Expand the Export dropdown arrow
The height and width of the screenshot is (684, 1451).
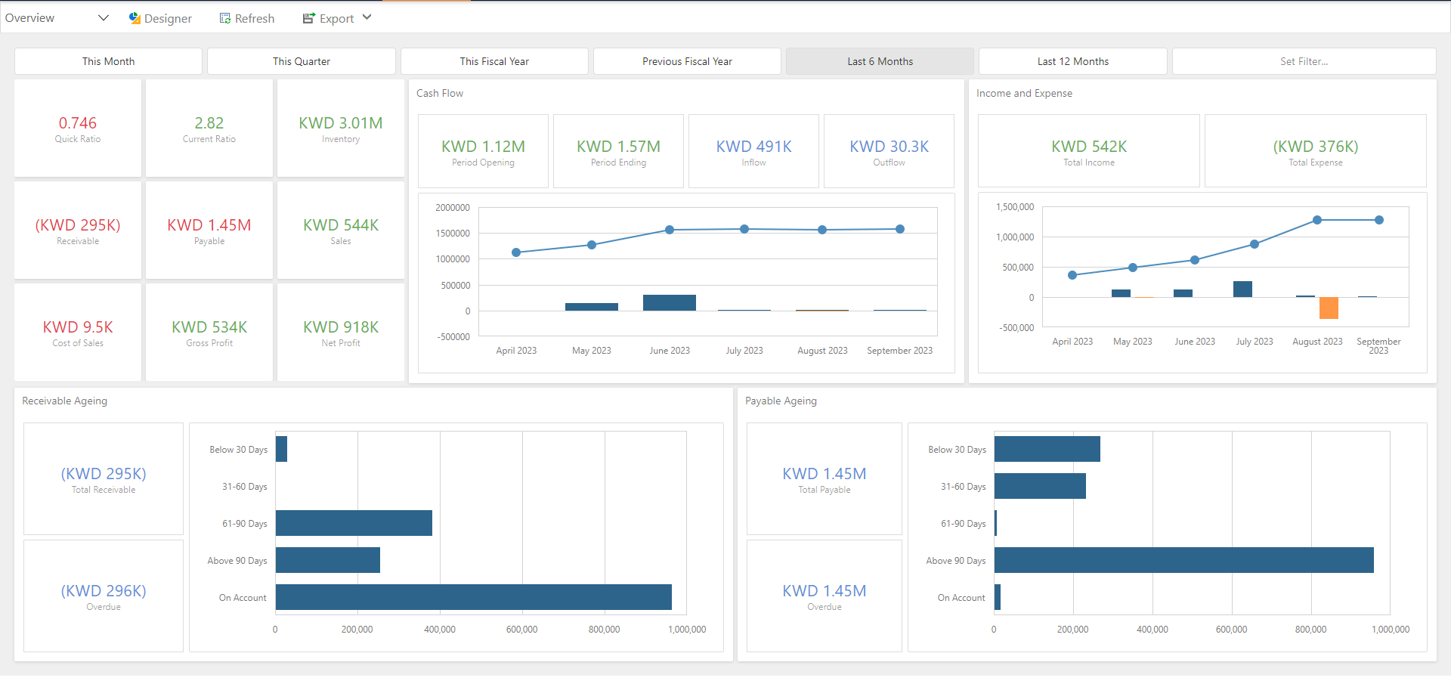click(x=367, y=17)
